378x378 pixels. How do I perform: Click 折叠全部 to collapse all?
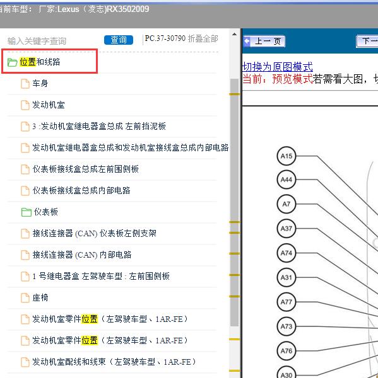click(203, 38)
